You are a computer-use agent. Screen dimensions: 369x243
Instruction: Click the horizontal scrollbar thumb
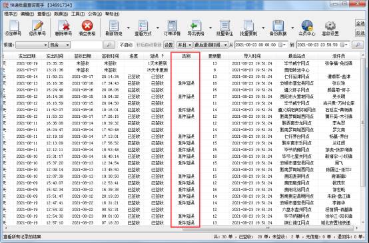coord(267,228)
